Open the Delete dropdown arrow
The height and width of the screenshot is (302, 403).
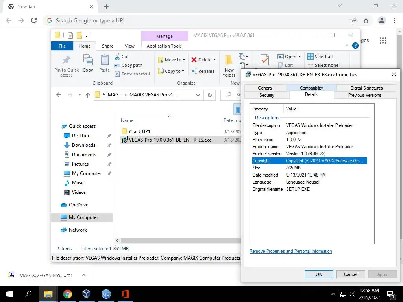214,60
